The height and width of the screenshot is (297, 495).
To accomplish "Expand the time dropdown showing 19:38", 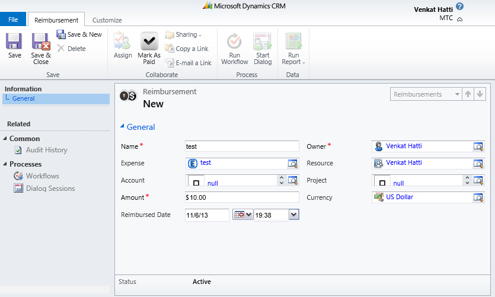I will click(x=293, y=215).
